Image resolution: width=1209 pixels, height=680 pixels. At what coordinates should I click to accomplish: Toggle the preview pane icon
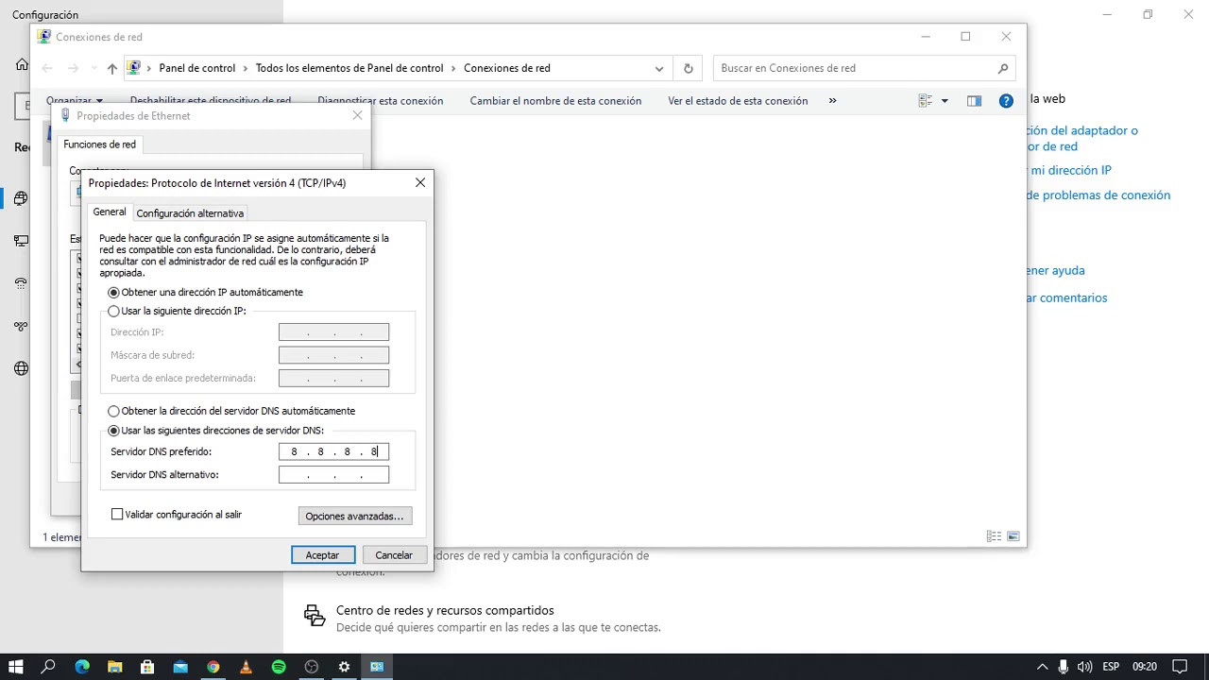[974, 101]
